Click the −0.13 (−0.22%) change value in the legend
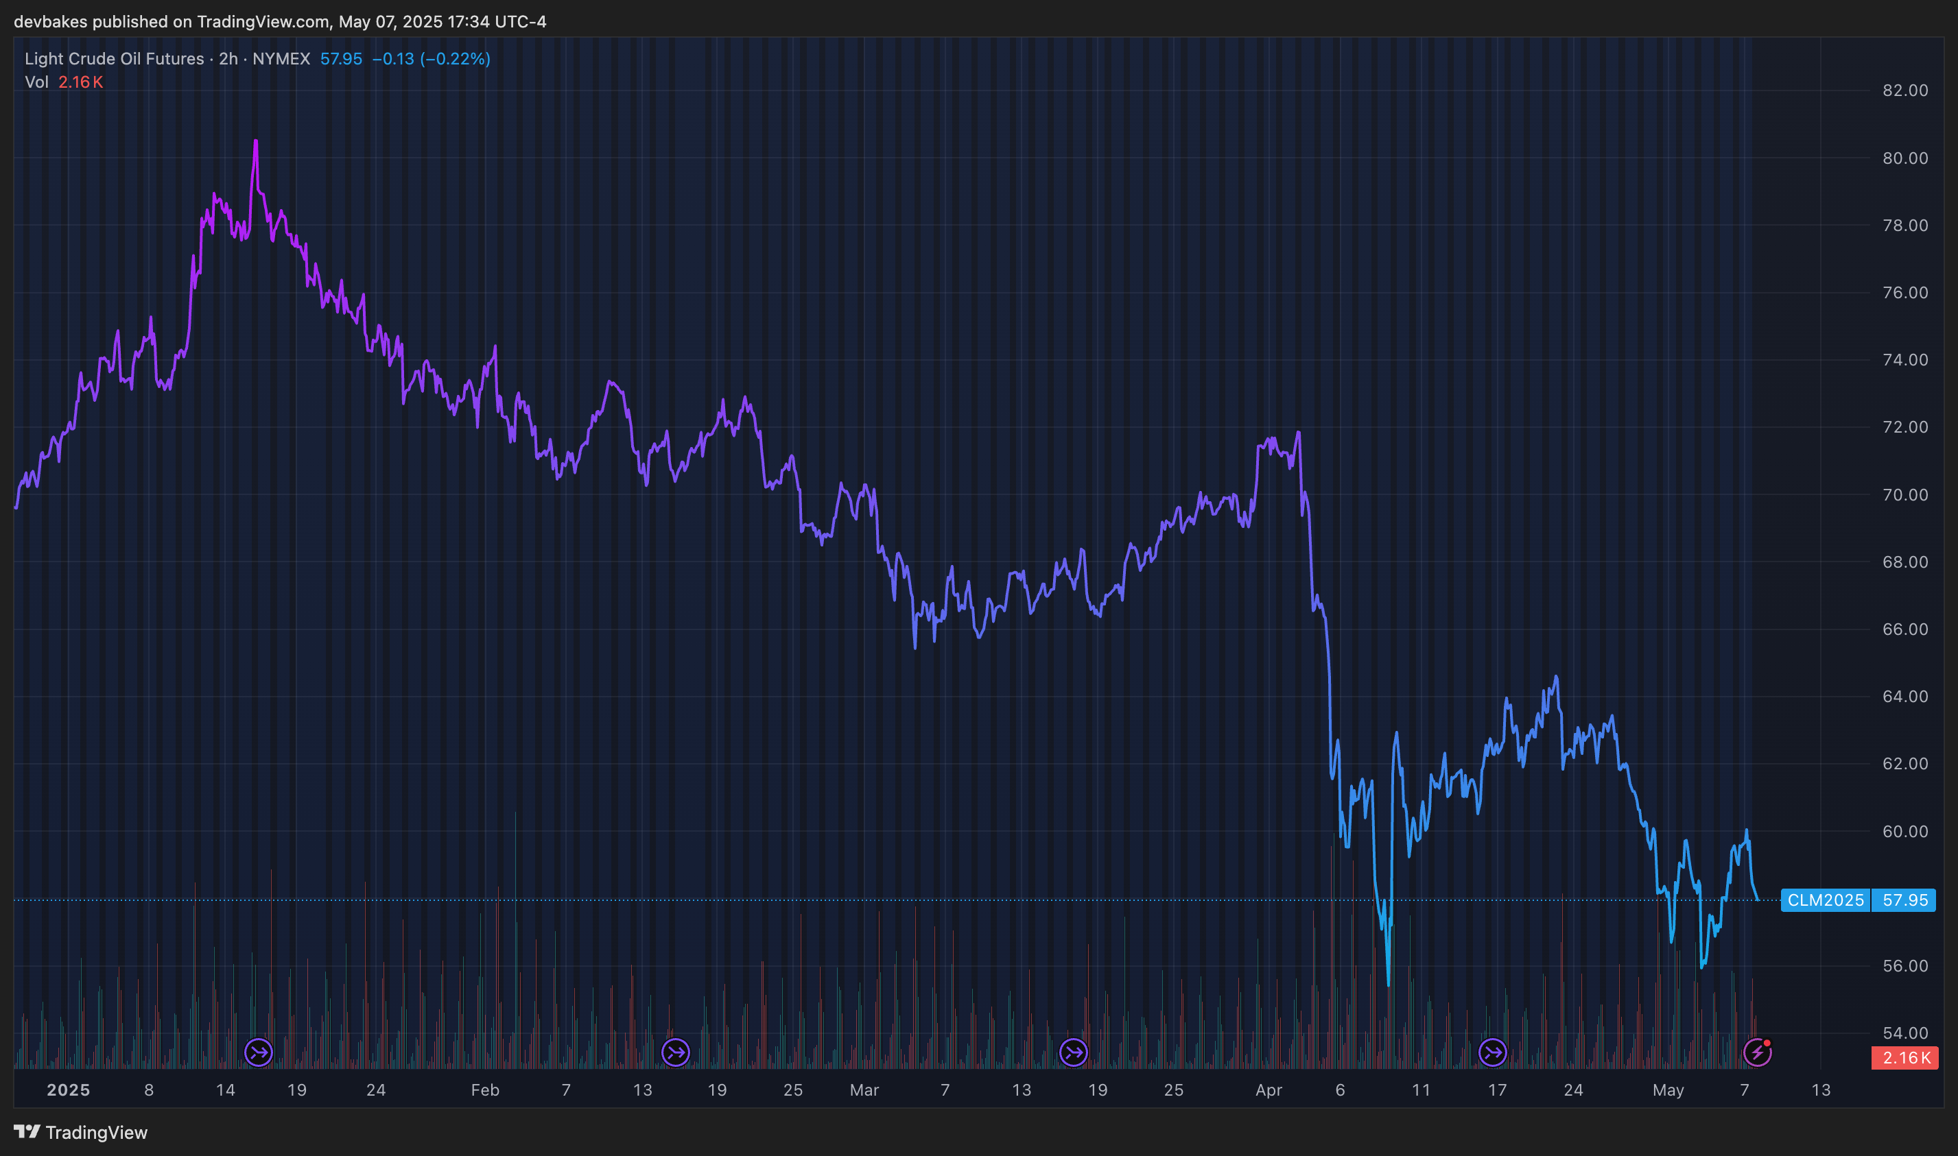Screen dimensions: 1958x1156 point(431,58)
